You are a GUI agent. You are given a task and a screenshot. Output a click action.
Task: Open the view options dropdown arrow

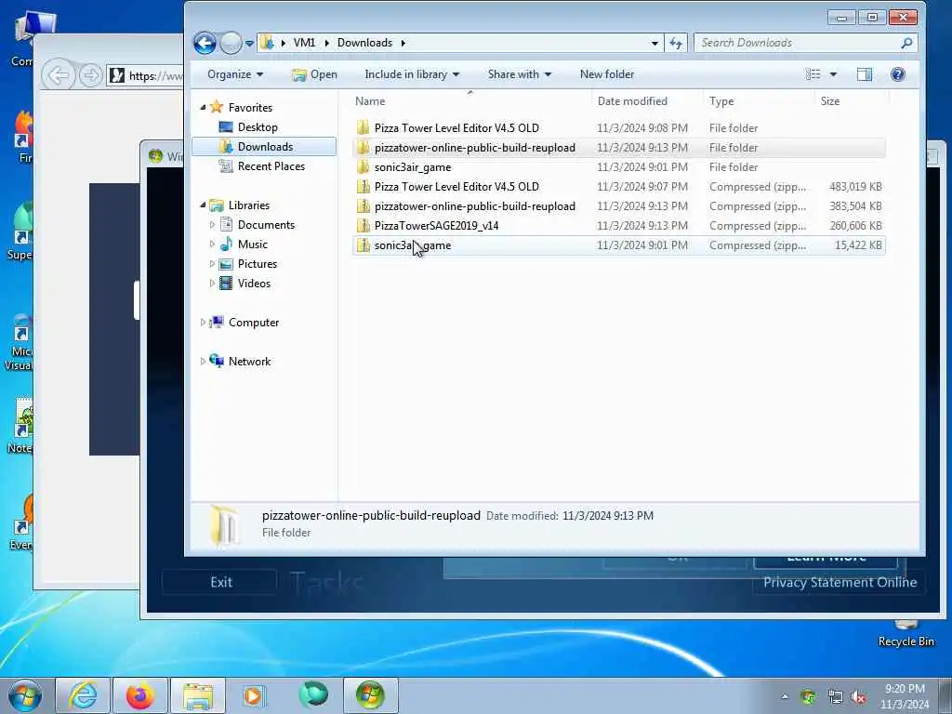[833, 74]
